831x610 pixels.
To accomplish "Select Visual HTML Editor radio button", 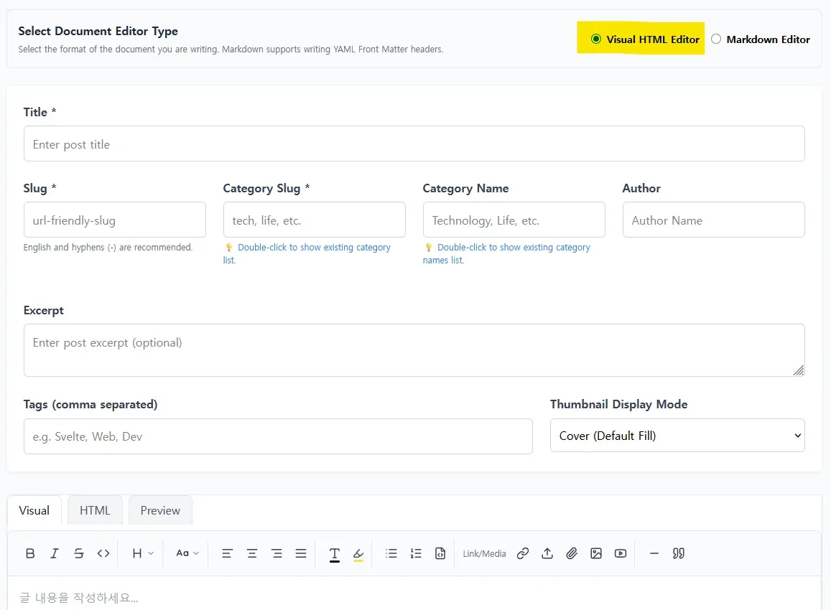I will [x=596, y=39].
